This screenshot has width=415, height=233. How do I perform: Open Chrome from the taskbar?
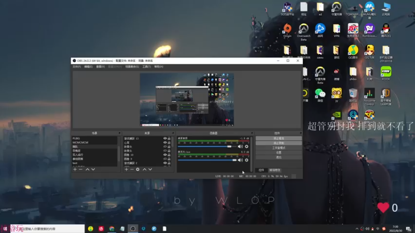point(112,229)
